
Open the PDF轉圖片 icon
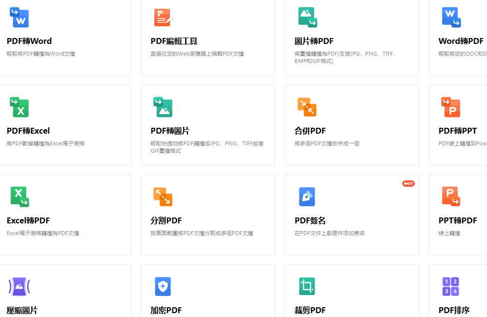click(163, 107)
